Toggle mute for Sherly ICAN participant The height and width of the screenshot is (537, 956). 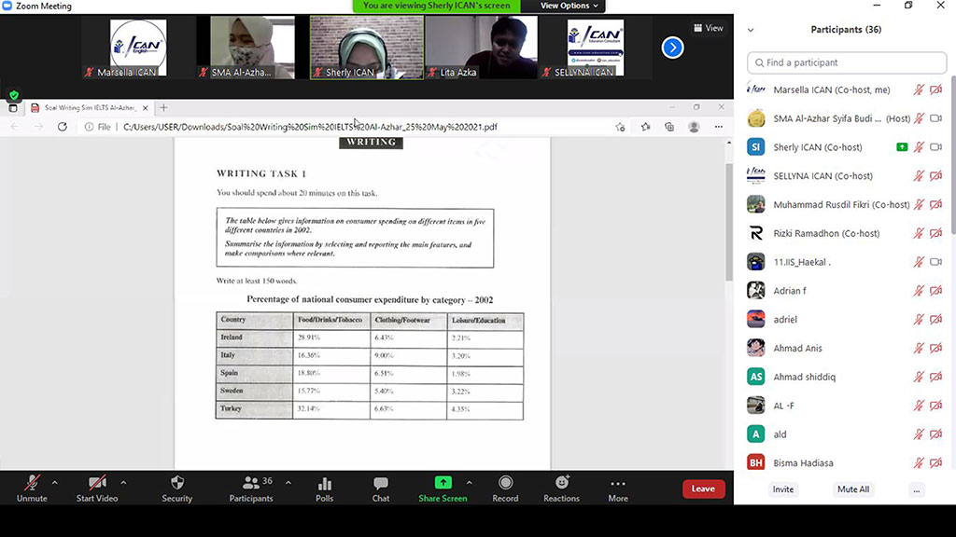[x=919, y=147]
